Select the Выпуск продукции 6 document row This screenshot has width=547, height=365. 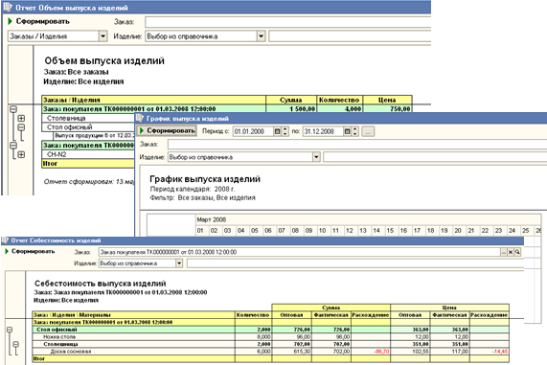(x=95, y=135)
